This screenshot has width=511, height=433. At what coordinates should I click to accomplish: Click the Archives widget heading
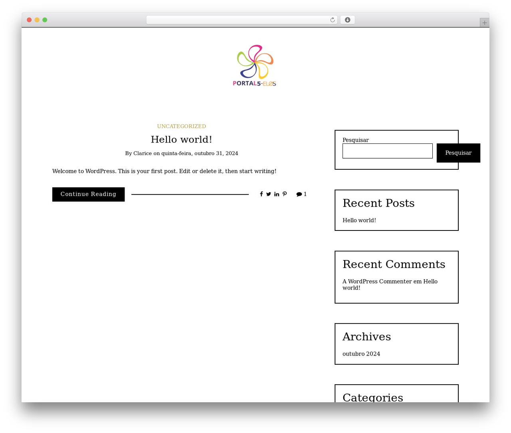tap(367, 337)
